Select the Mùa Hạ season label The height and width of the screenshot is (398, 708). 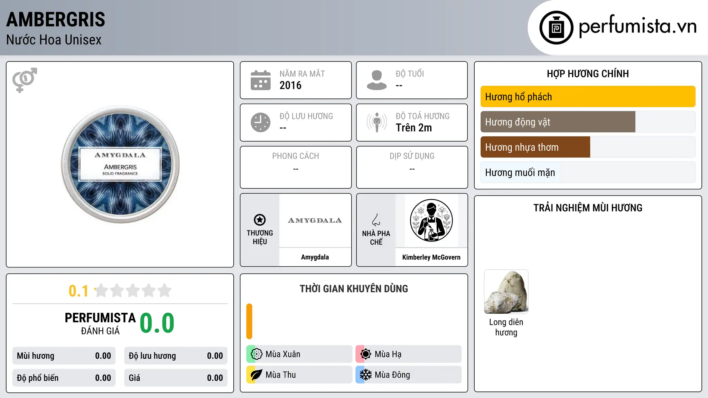click(388, 354)
